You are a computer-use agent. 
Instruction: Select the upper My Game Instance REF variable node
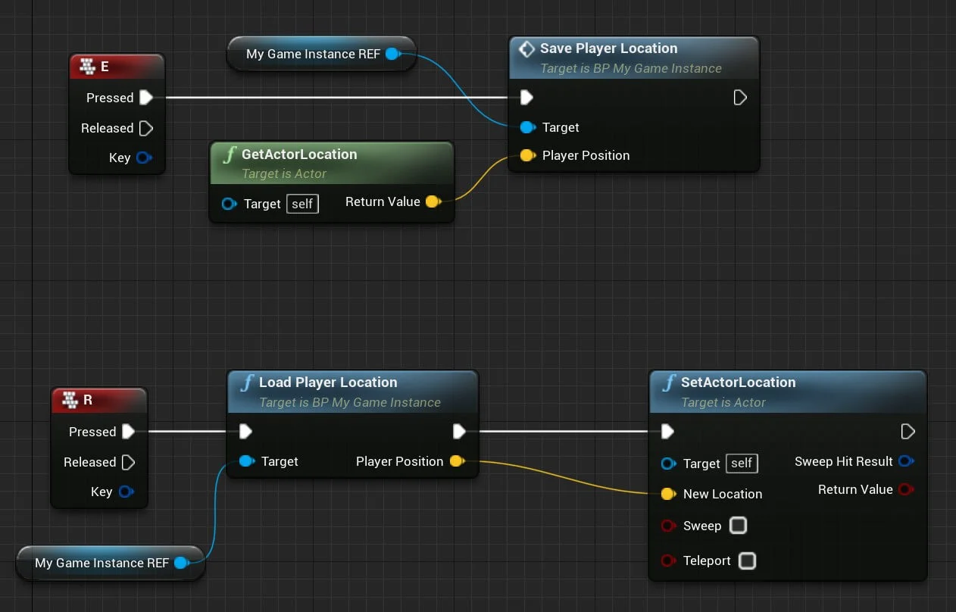pyautogui.click(x=321, y=54)
